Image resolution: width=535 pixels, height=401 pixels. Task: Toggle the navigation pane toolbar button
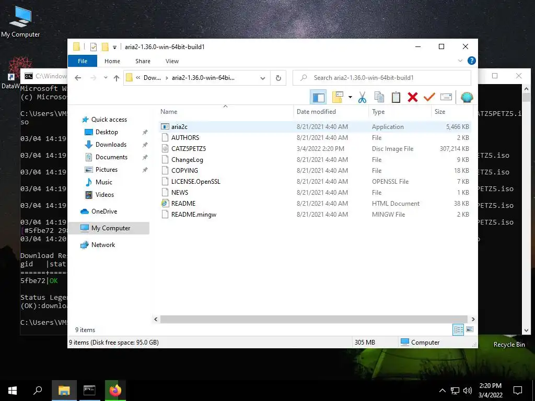pos(318,98)
